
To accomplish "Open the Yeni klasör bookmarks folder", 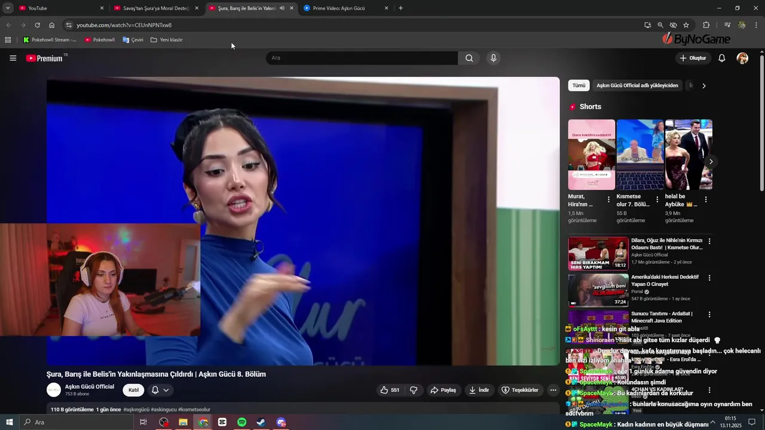I will click(x=167, y=40).
